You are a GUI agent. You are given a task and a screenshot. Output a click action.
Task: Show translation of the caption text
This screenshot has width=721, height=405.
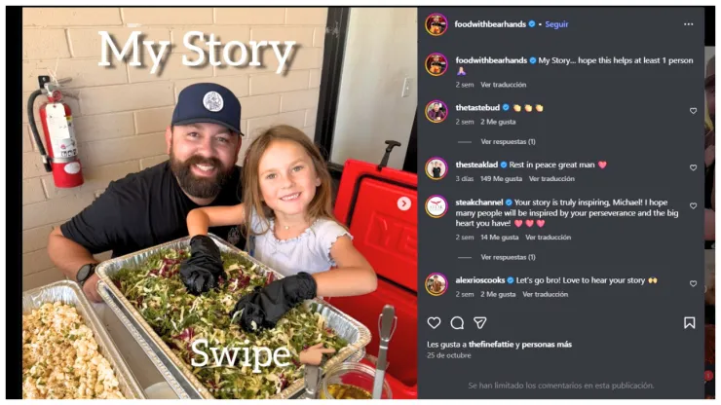pyautogui.click(x=504, y=85)
